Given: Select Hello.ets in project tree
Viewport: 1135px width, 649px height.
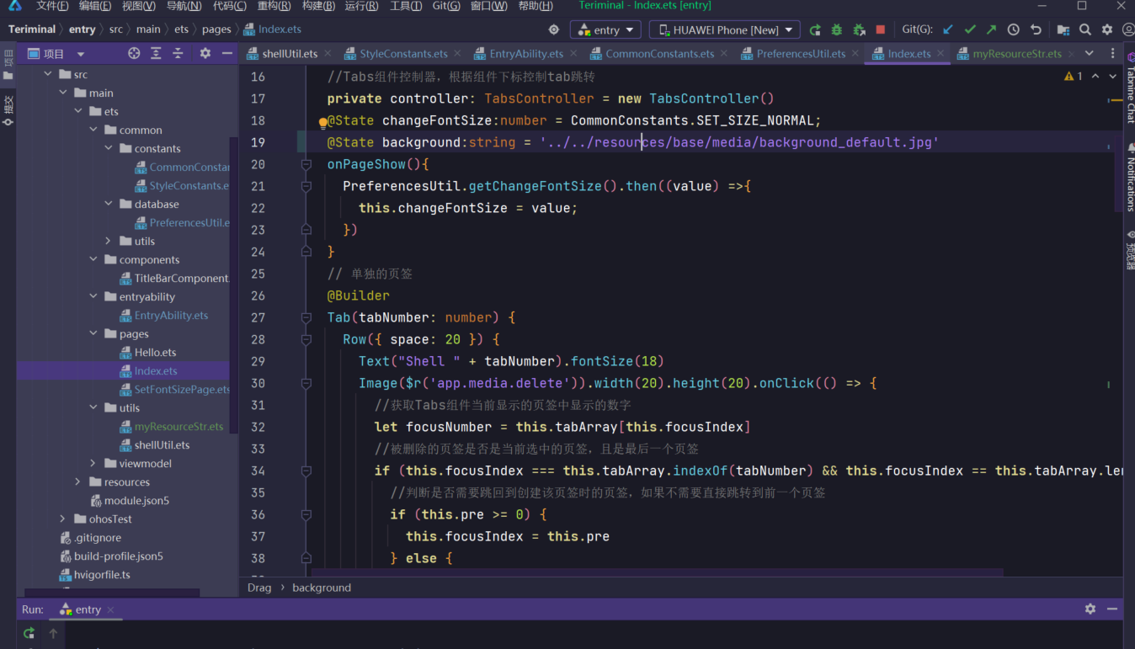Looking at the screenshot, I should click(155, 352).
